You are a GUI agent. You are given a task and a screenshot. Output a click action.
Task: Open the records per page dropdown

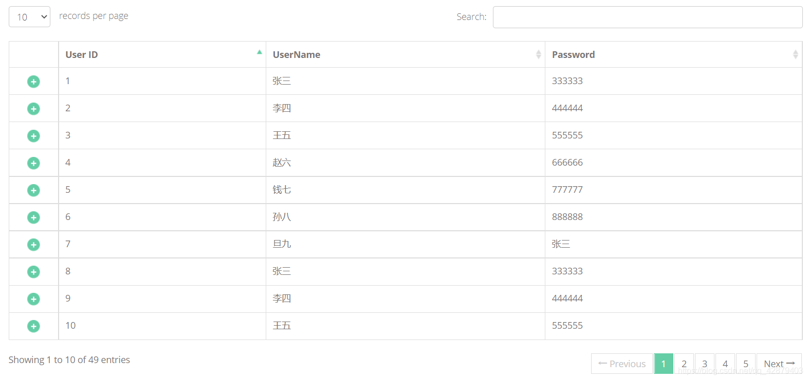(29, 17)
